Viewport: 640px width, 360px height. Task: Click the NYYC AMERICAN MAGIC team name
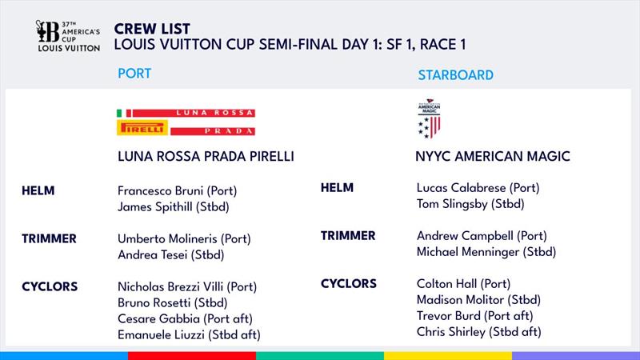click(x=493, y=156)
